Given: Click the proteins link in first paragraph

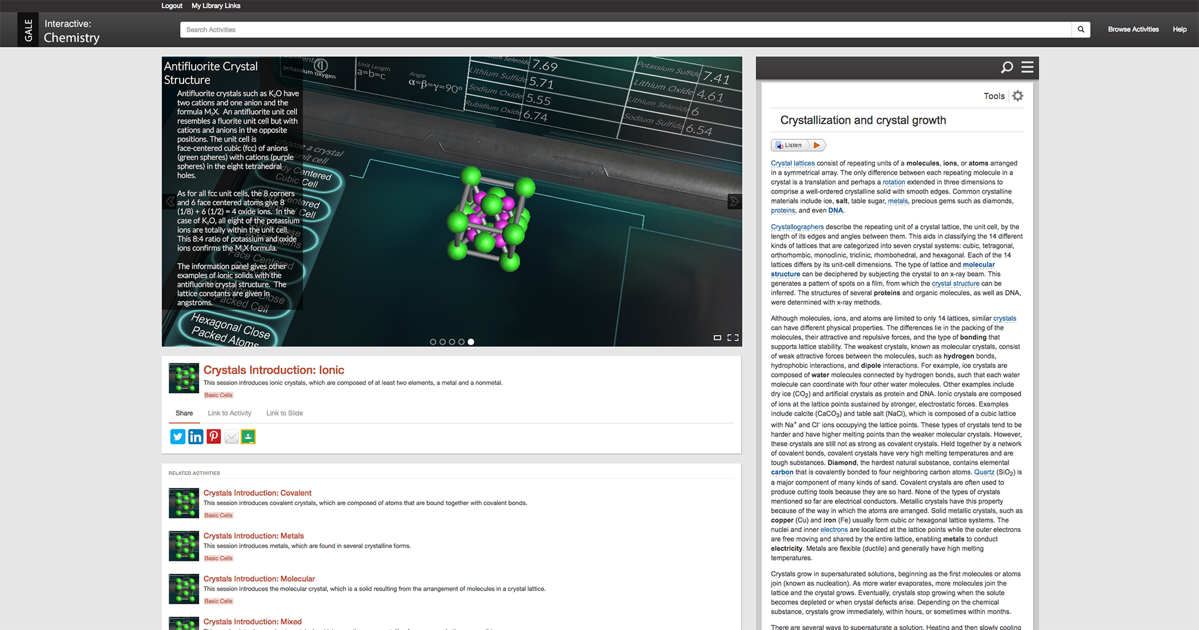Looking at the screenshot, I should pyautogui.click(x=782, y=211).
